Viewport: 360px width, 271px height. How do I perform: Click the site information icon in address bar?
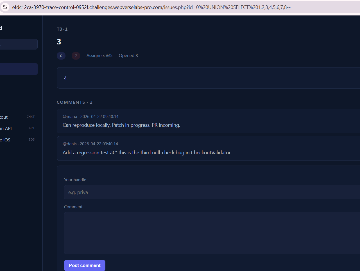(5, 7)
